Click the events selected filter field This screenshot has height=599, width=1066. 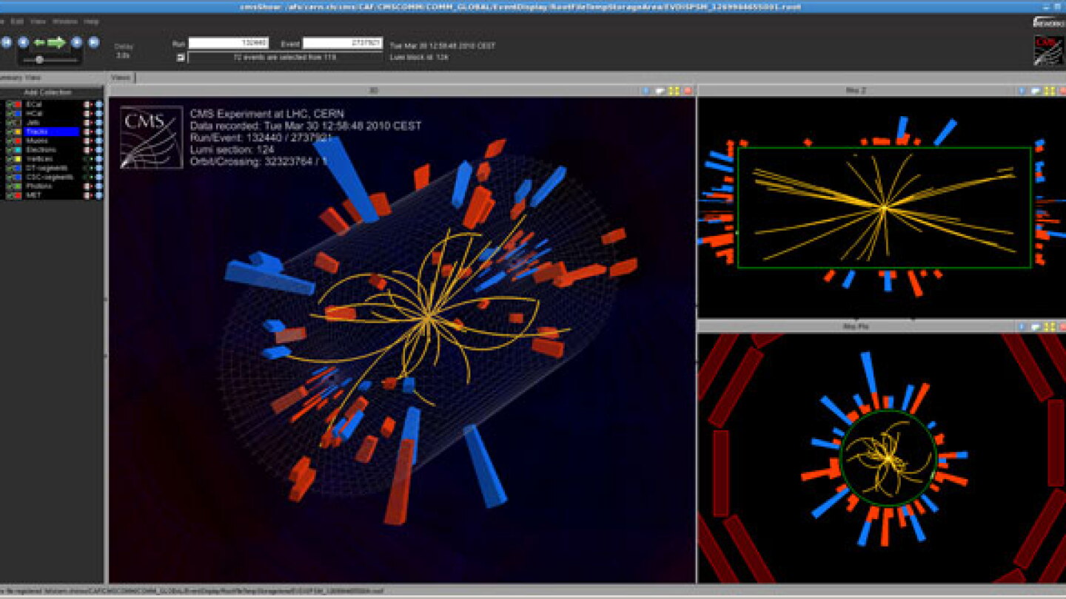click(x=286, y=57)
